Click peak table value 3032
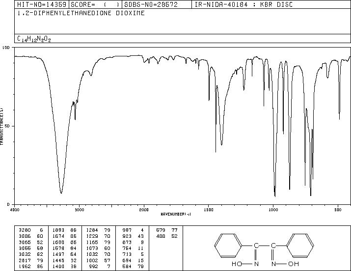The height and width of the screenshot is (271, 351). coord(25,254)
